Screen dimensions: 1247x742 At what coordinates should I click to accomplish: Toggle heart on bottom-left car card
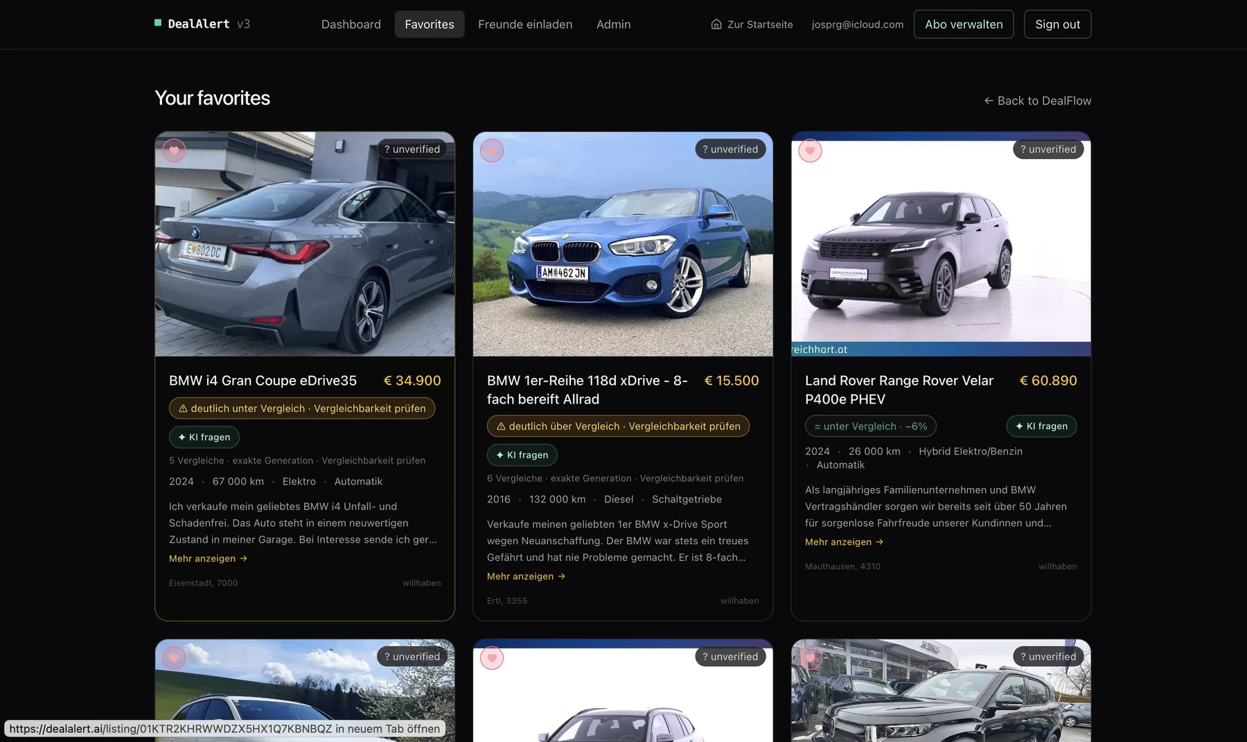click(x=174, y=658)
